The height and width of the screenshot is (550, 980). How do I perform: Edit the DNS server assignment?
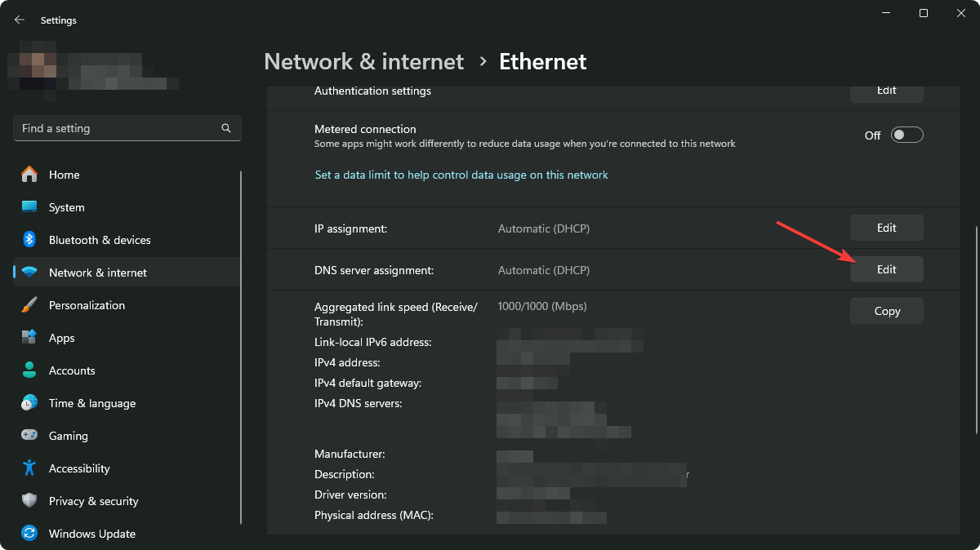887,269
